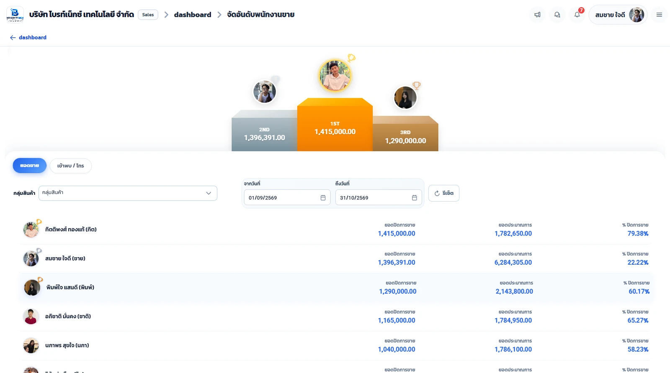
Task: Click the user profile avatar in header
Action: 636,15
